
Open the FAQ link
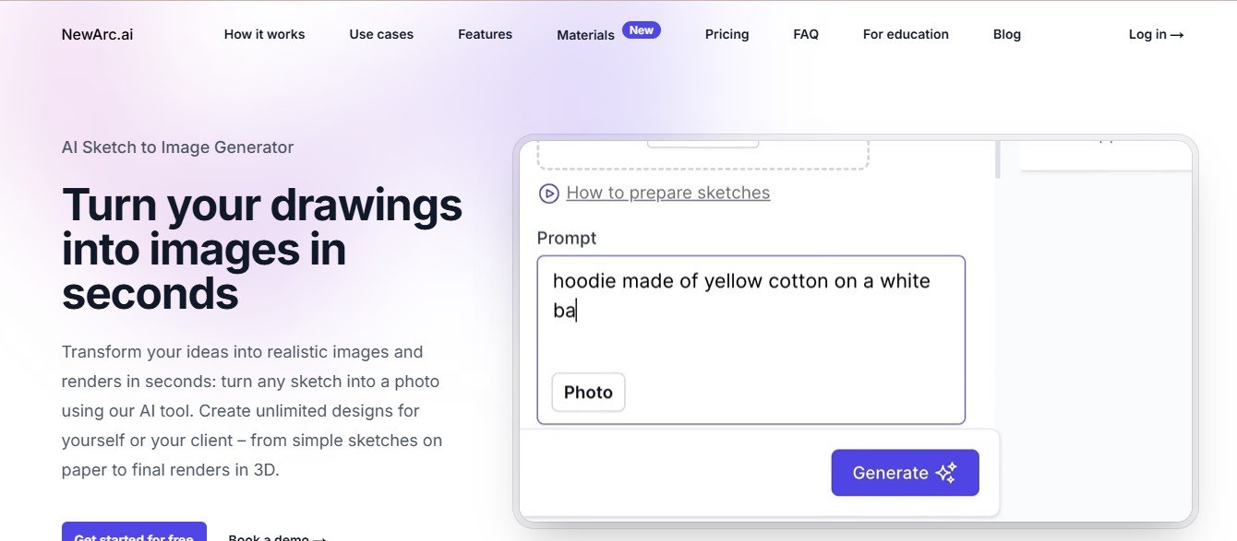[x=805, y=34]
